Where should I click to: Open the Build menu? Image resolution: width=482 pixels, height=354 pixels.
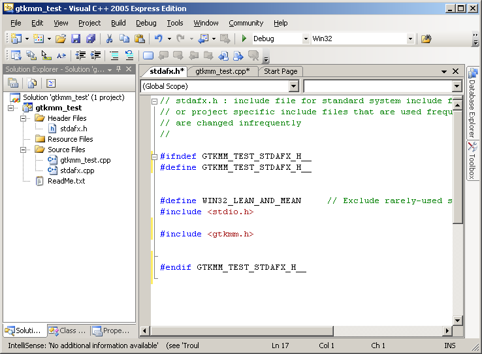(x=118, y=23)
